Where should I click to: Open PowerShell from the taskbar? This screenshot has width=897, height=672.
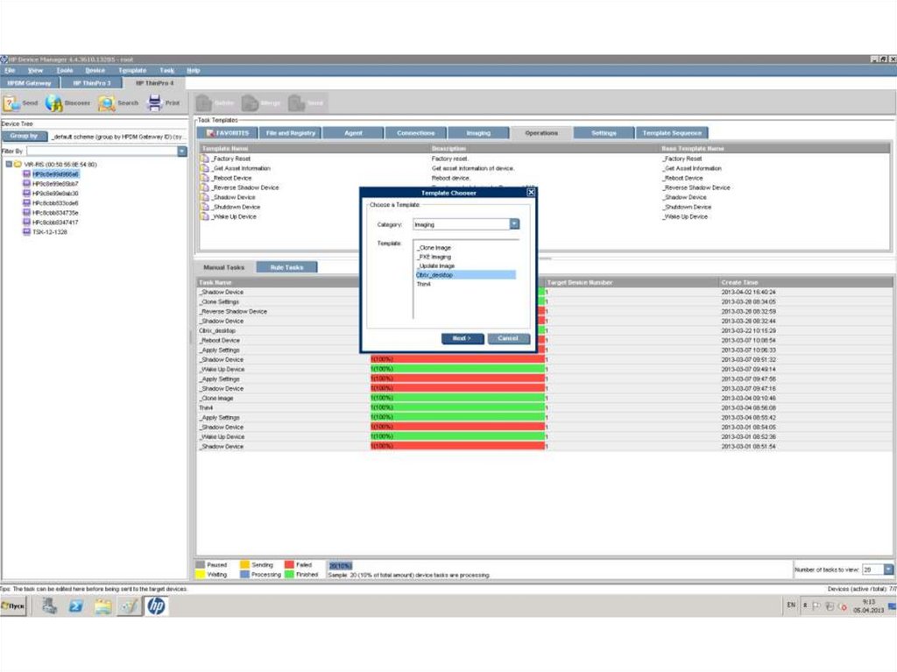click(76, 605)
